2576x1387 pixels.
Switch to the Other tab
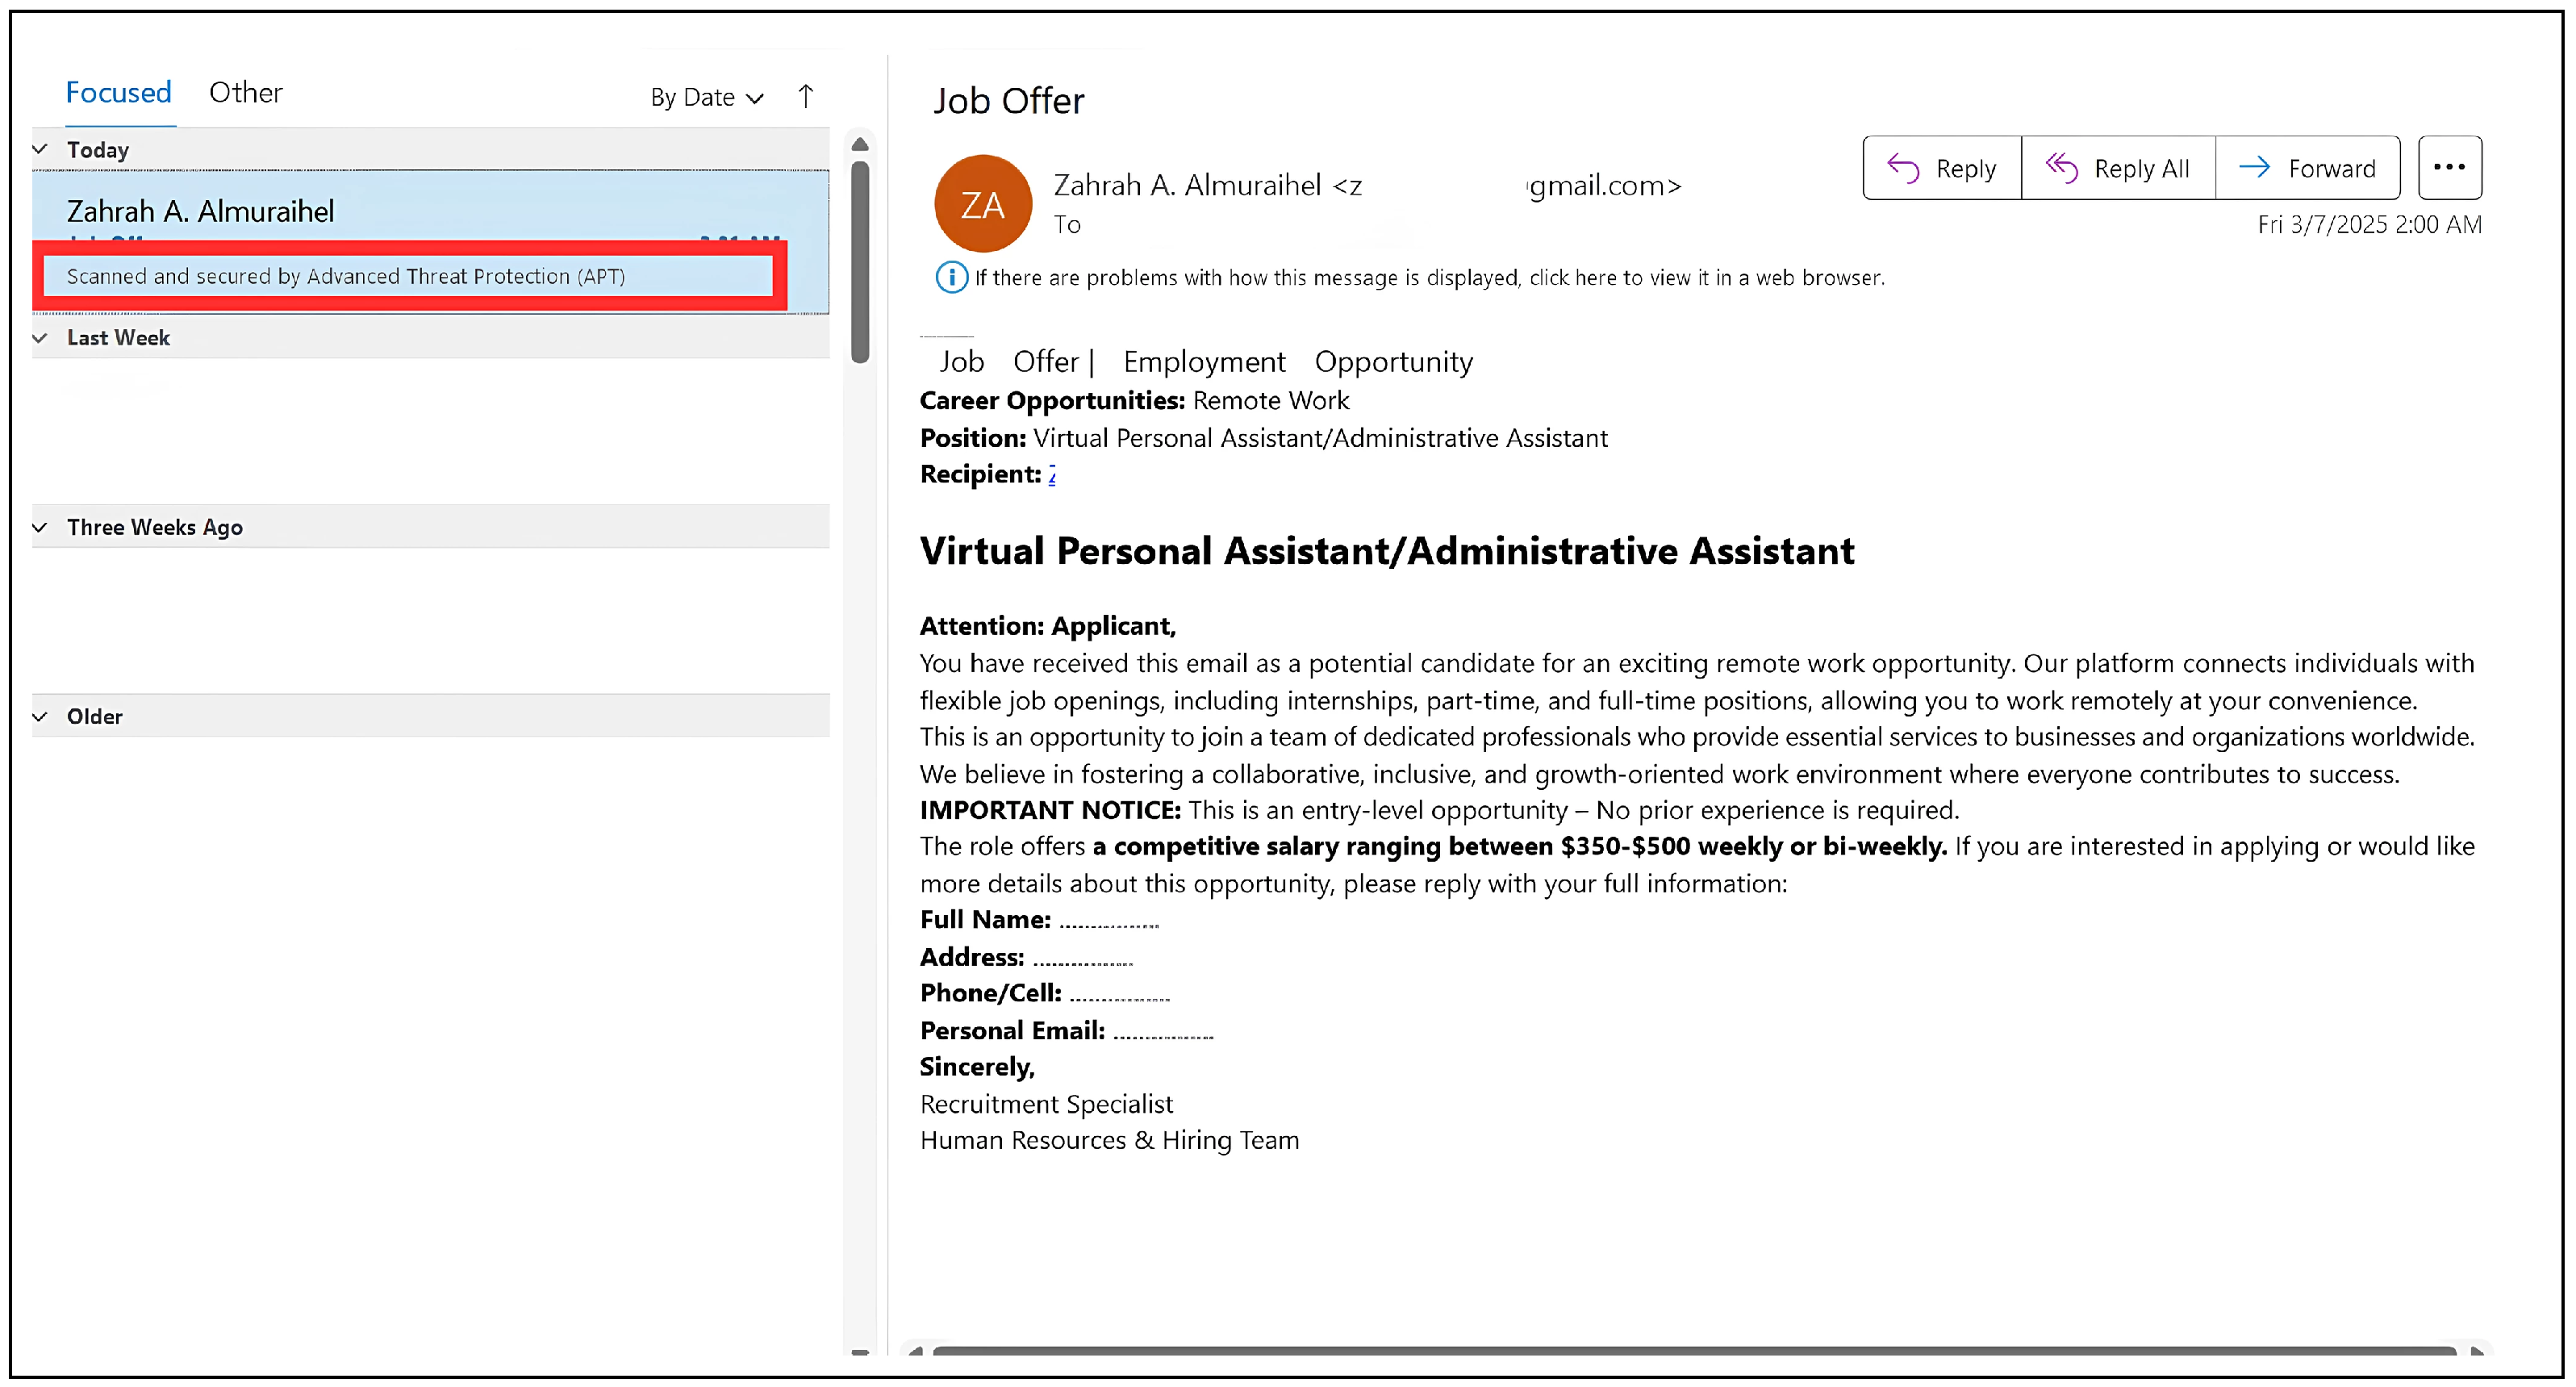pos(245,92)
